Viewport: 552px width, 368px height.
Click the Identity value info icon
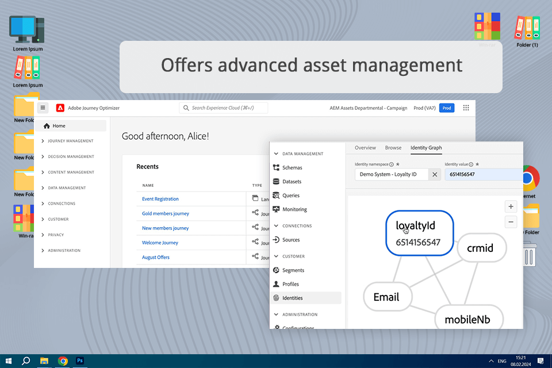coord(471,164)
